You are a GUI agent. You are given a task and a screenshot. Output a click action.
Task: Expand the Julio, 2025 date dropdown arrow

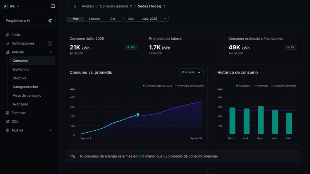coord(165,19)
